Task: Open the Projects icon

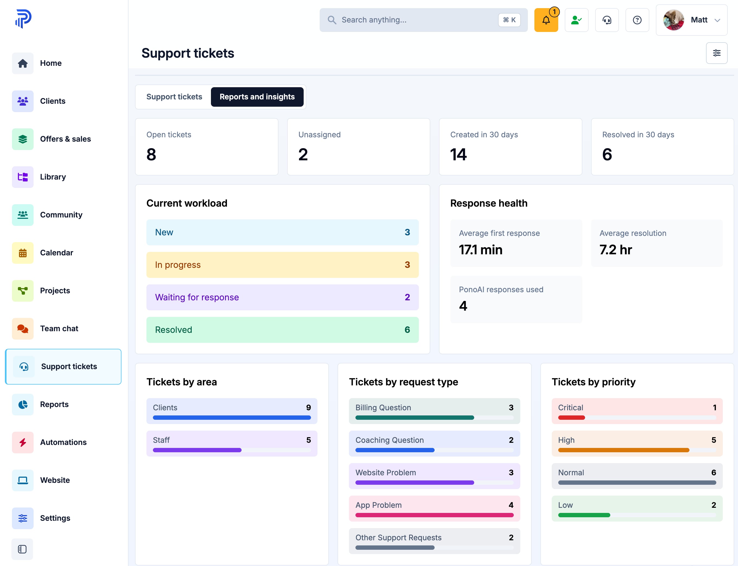Action: 23,290
